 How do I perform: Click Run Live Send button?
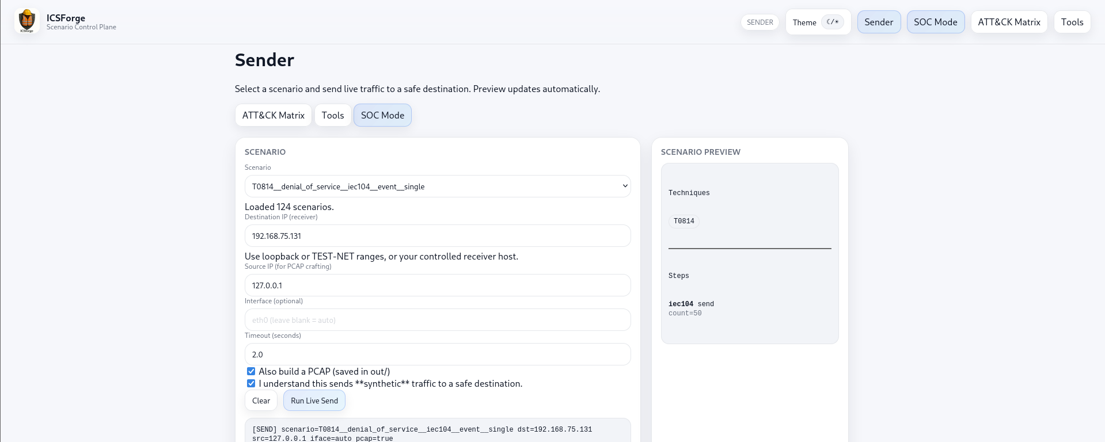click(314, 401)
